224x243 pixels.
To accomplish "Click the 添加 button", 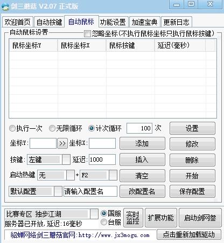I will tap(142, 143).
